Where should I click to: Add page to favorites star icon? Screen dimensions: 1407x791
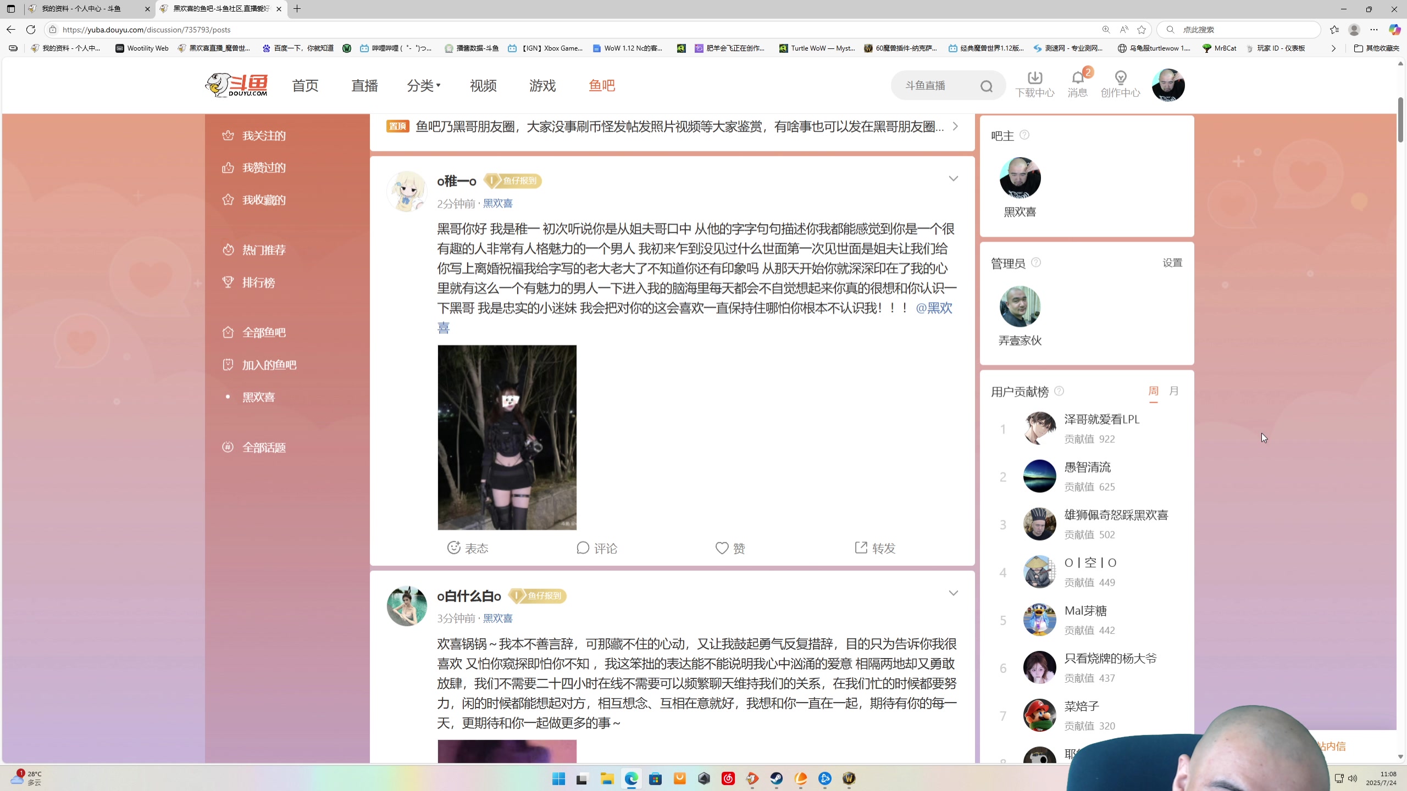coord(1142,30)
